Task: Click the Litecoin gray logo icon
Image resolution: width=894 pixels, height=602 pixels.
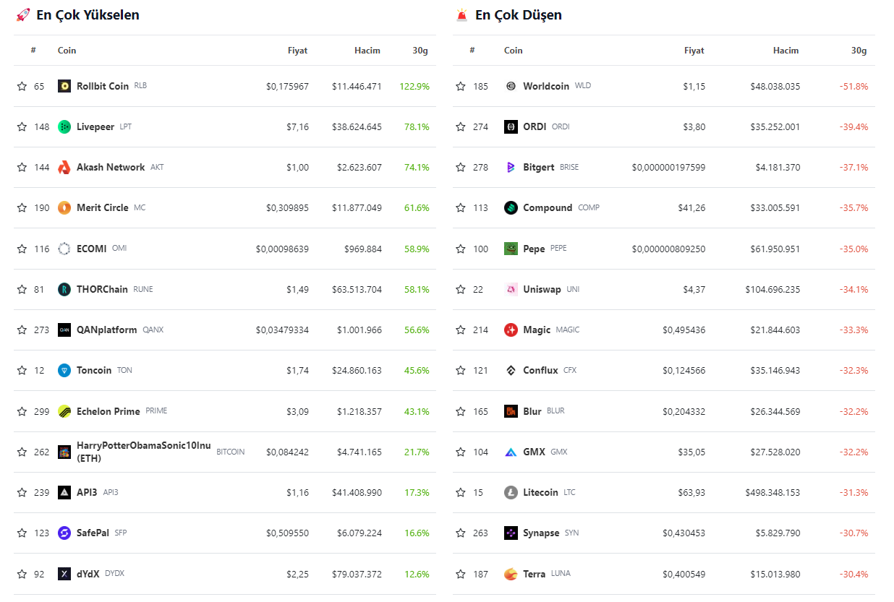Action: point(511,492)
